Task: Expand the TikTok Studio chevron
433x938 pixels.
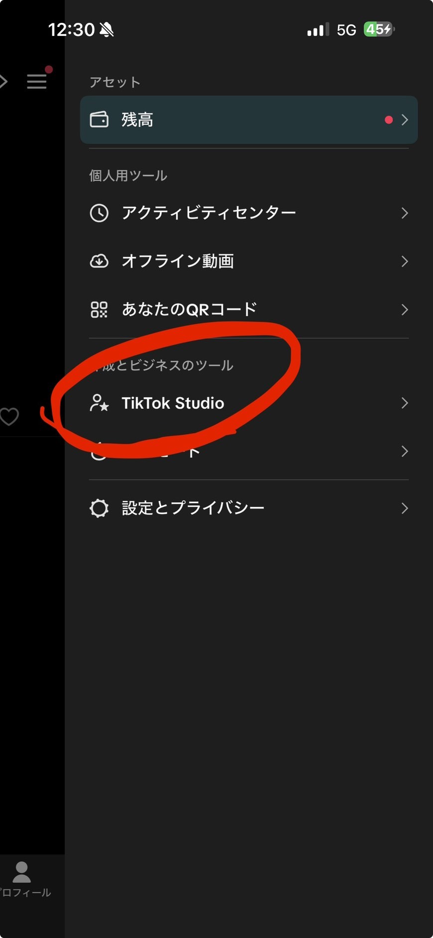Action: click(x=405, y=403)
